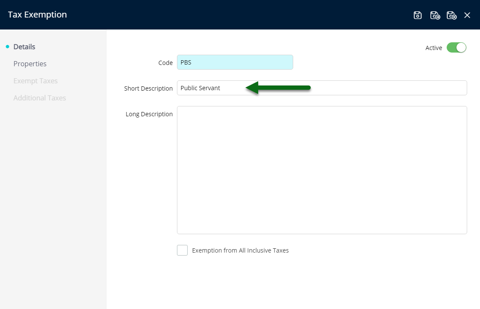
Task: Click the Tax Exemption title text
Action: point(37,15)
